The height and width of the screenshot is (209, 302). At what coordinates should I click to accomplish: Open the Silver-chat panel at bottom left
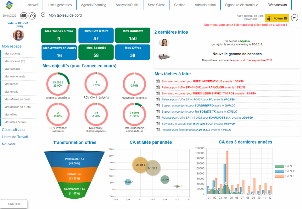click(14, 203)
